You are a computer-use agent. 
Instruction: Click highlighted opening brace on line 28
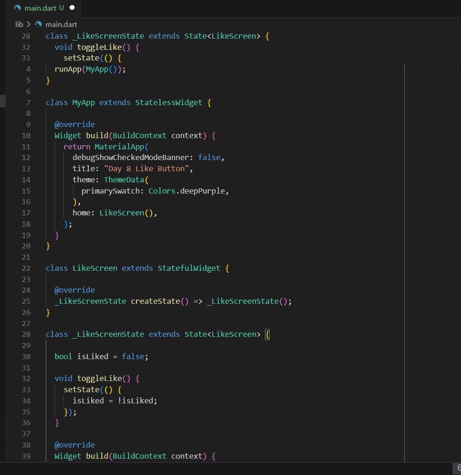click(267, 335)
